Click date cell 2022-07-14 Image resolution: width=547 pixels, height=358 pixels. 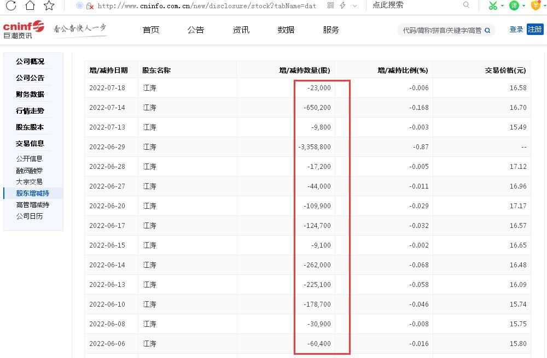(107, 107)
